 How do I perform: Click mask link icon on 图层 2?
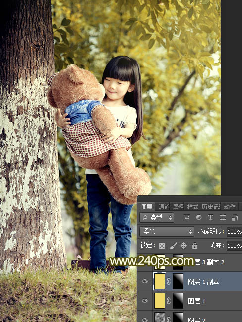[169, 319]
